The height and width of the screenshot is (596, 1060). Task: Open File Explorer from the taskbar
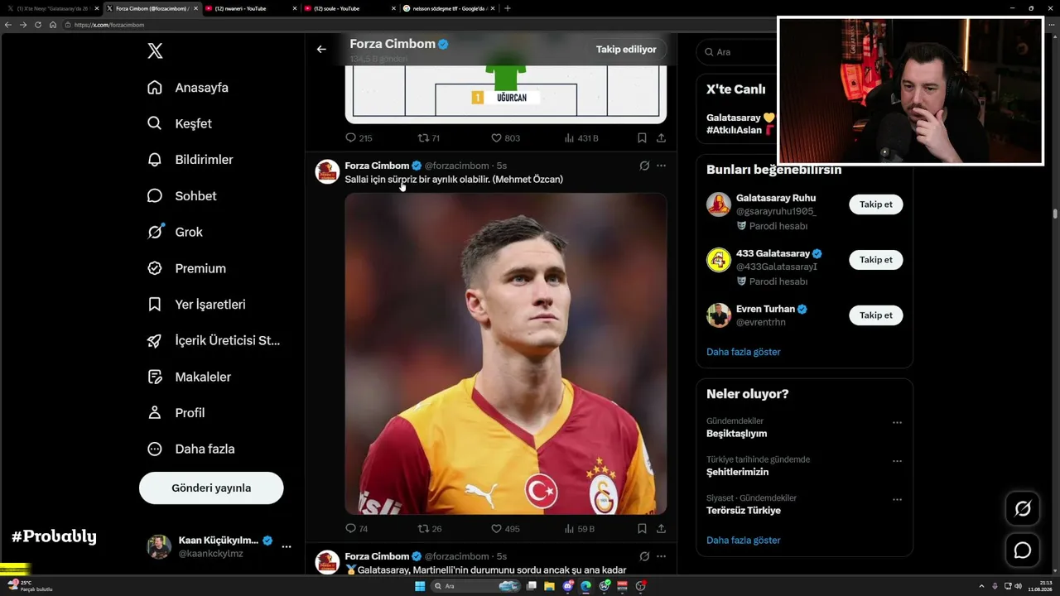click(x=549, y=586)
